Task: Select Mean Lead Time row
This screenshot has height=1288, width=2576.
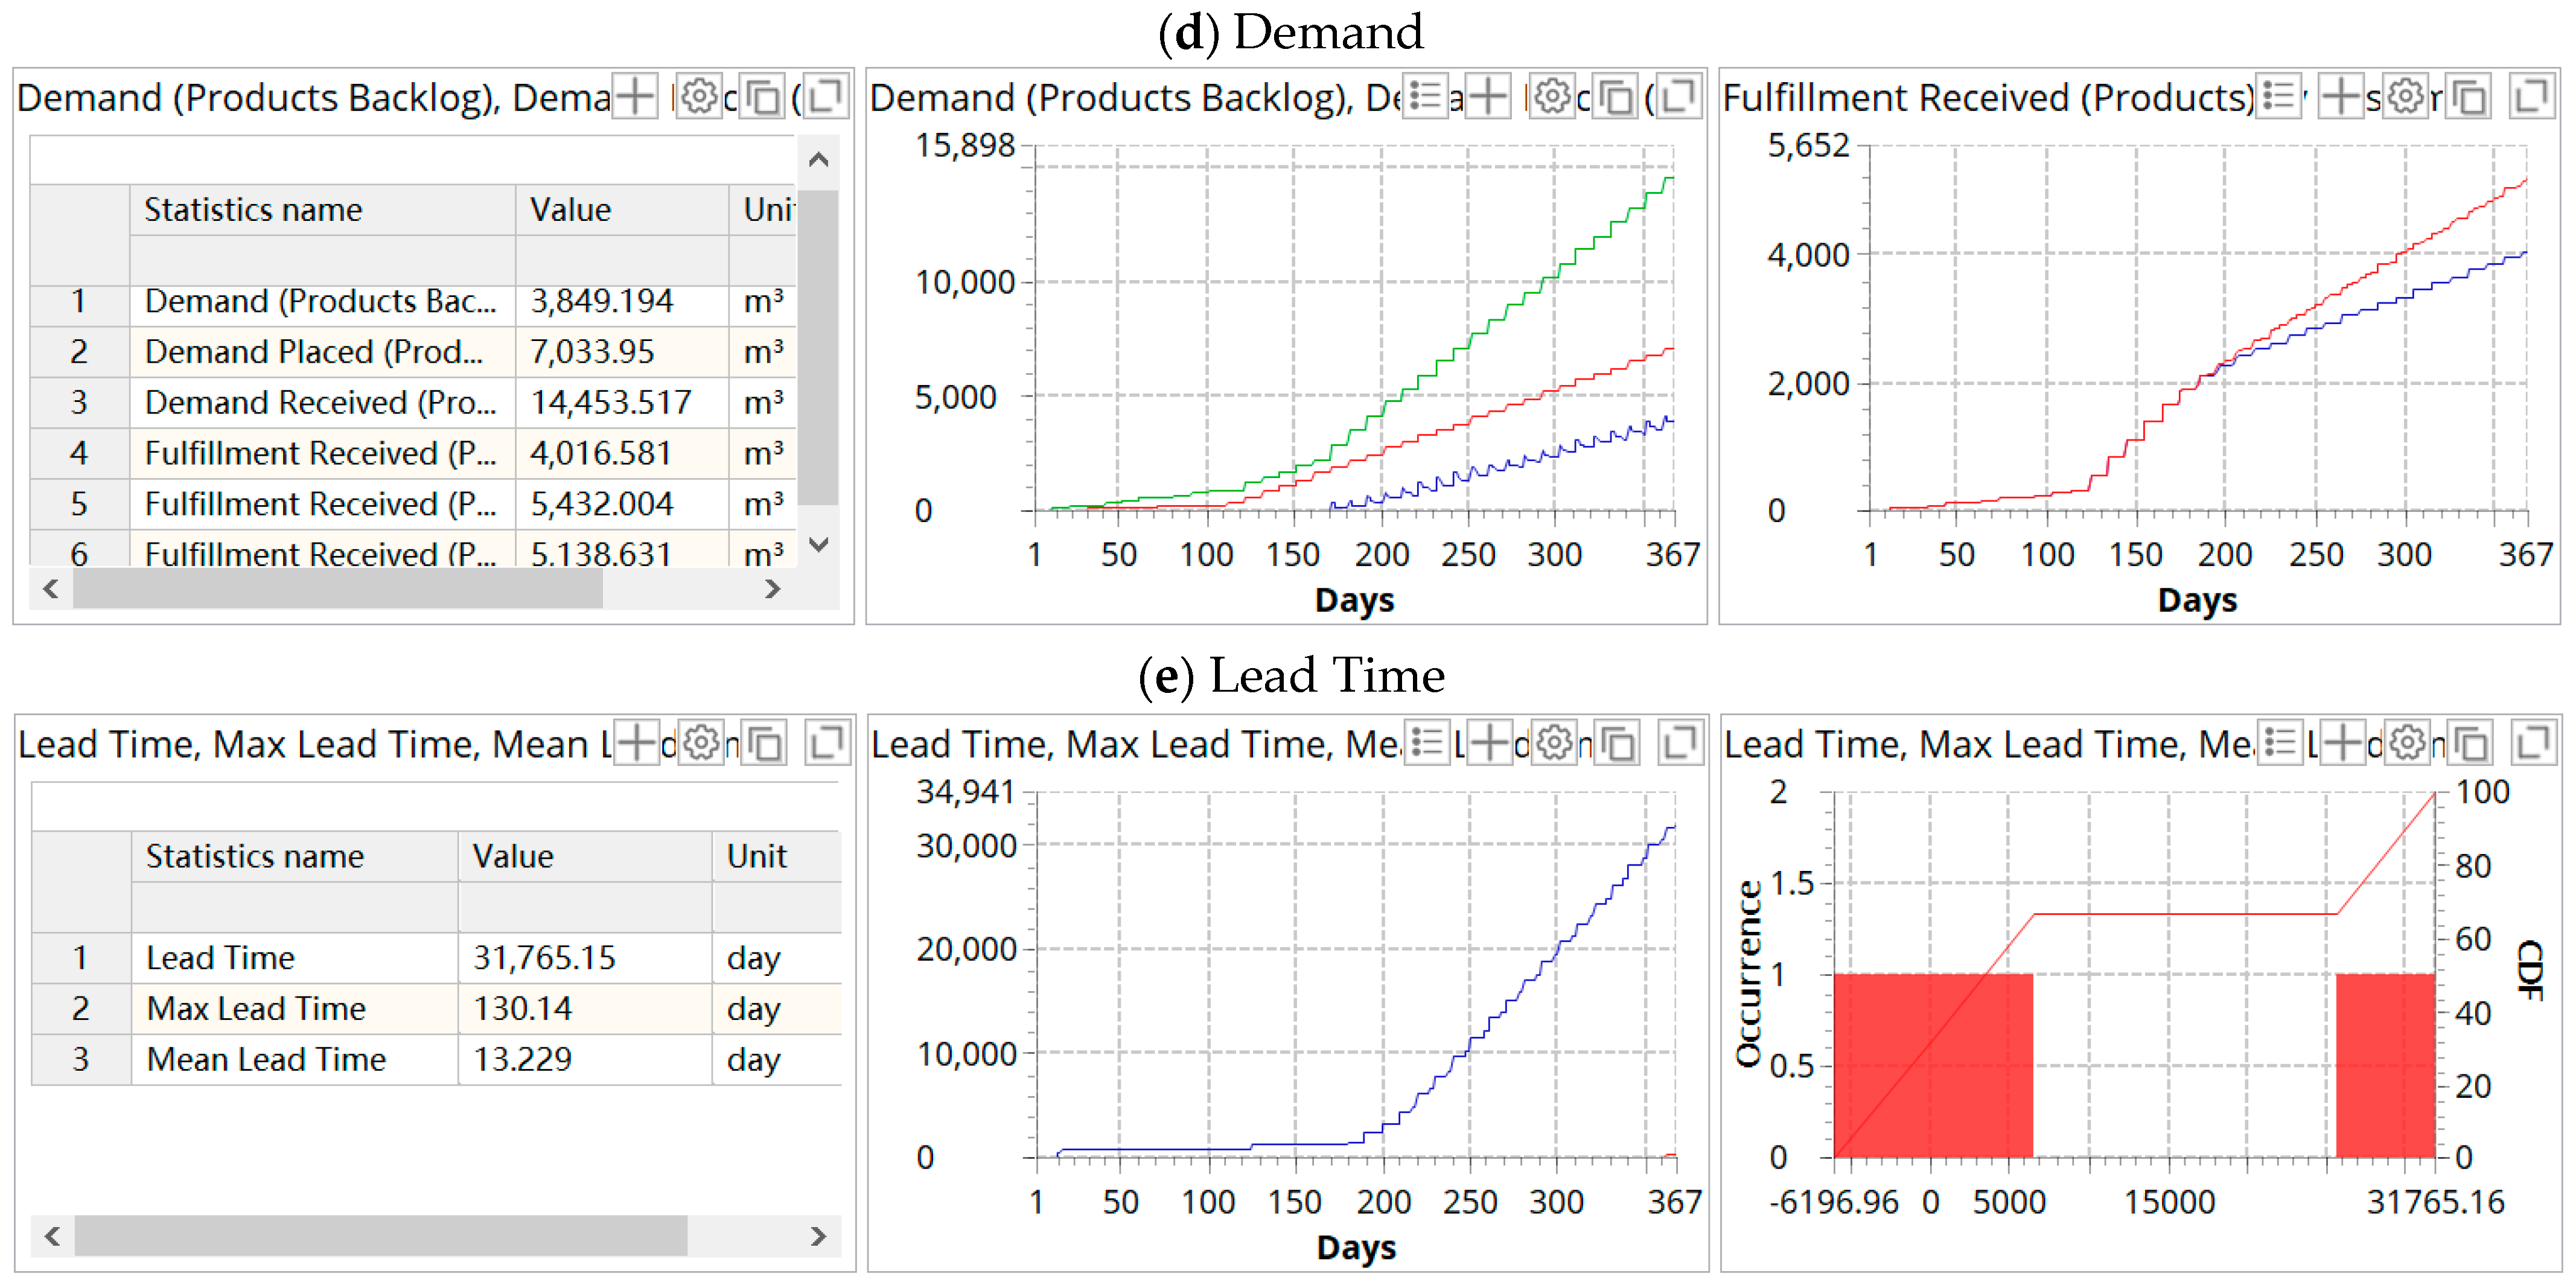Action: tap(266, 1059)
